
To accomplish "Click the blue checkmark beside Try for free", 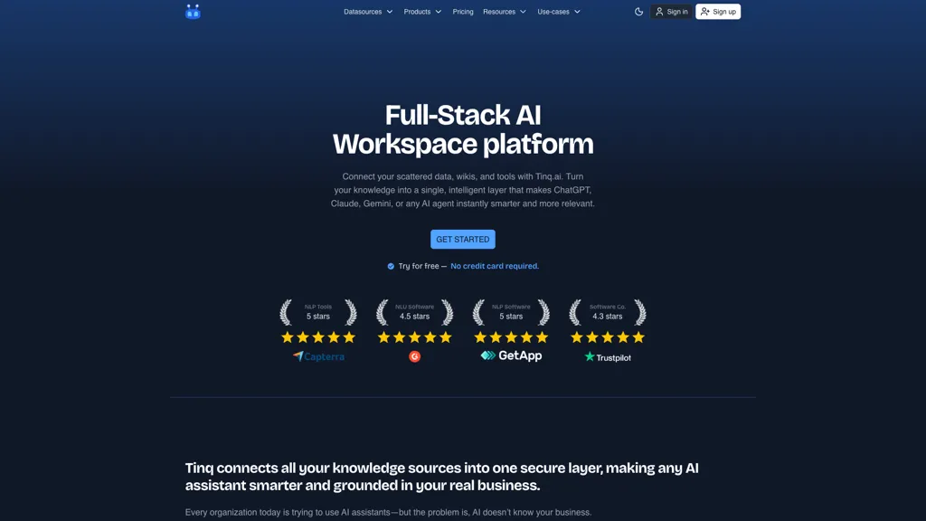I will 391,267.
